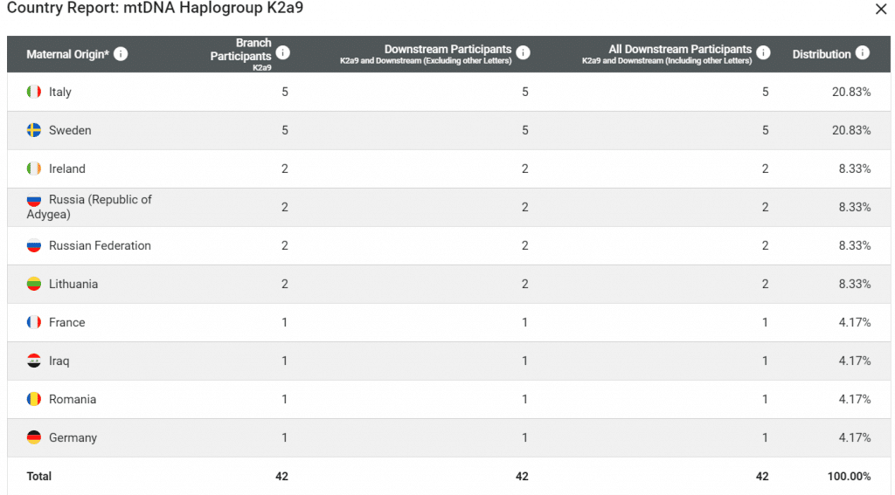The width and height of the screenshot is (895, 495).
Task: Click the Russian Federation country name
Action: (x=100, y=245)
